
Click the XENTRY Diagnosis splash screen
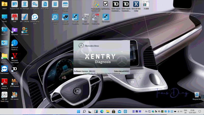point(101,57)
